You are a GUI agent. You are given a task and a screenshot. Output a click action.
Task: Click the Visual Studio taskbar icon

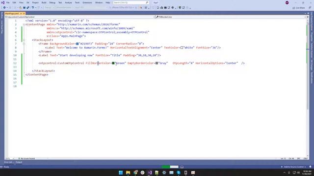150,173
